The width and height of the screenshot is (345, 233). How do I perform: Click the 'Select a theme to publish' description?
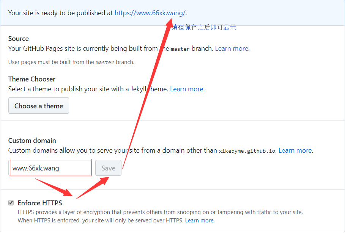tap(88, 89)
